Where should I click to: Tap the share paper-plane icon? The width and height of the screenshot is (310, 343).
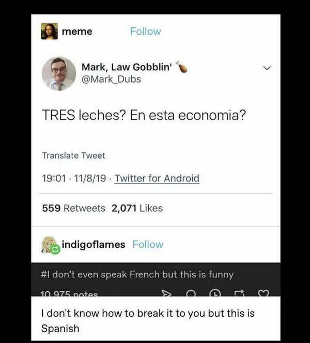(166, 293)
